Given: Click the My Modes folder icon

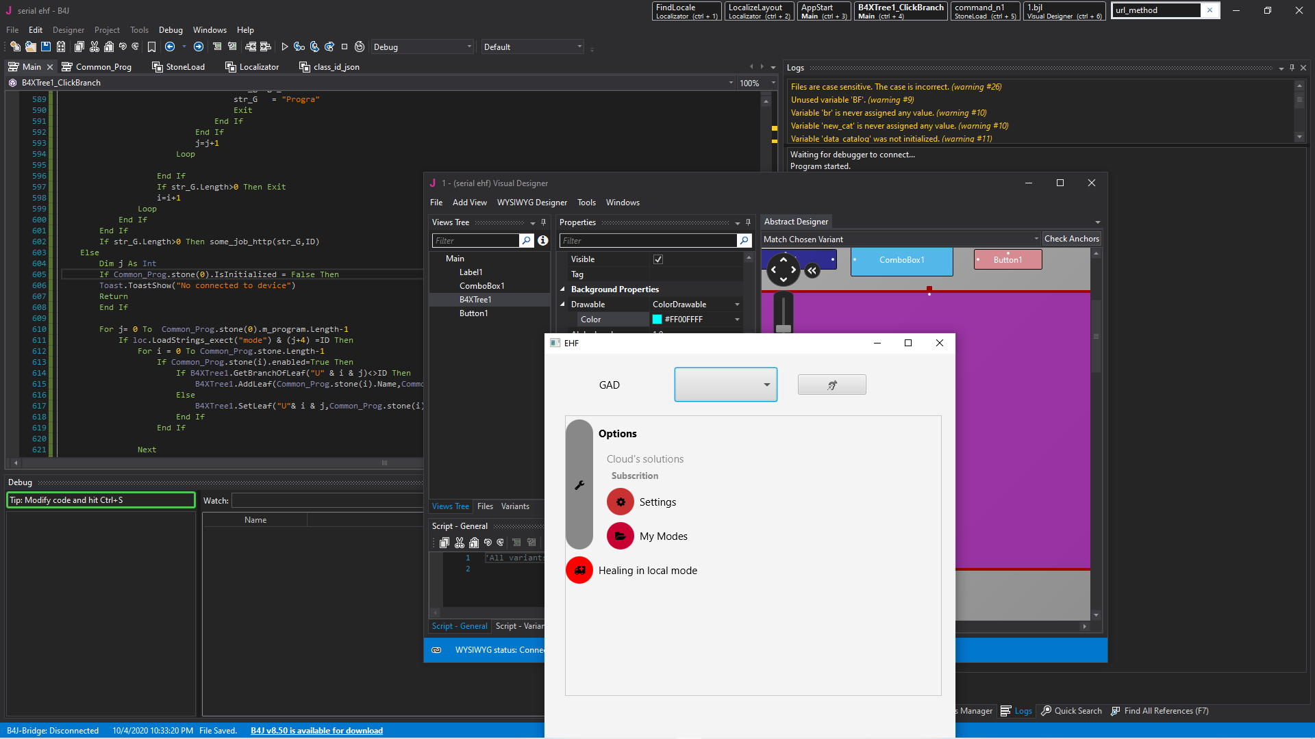Looking at the screenshot, I should [x=620, y=536].
